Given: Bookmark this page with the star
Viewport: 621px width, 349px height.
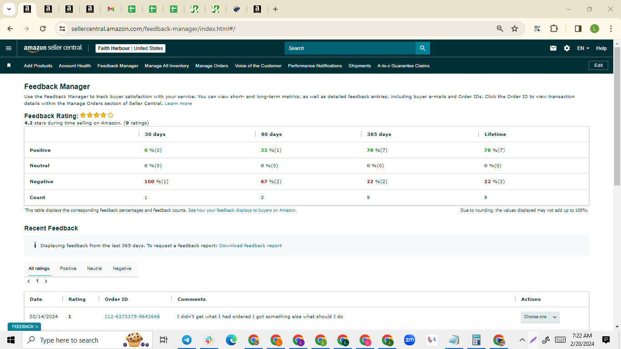Looking at the screenshot, I should pyautogui.click(x=515, y=29).
